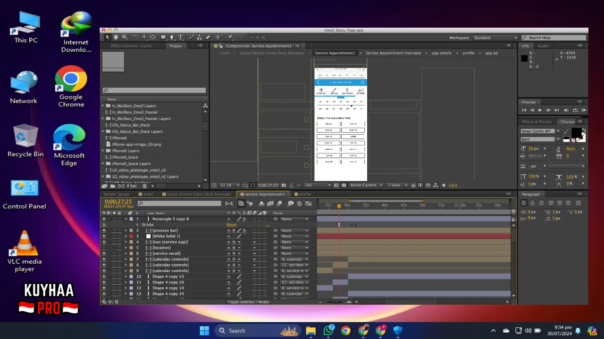Hide the Shape 4 copy 14 layer
This screenshot has width=604, height=339.
click(104, 288)
